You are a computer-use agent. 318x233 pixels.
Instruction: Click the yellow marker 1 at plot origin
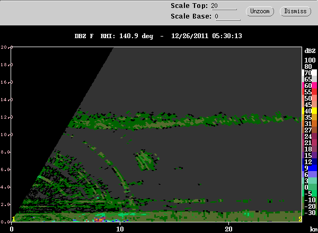click(x=13, y=219)
